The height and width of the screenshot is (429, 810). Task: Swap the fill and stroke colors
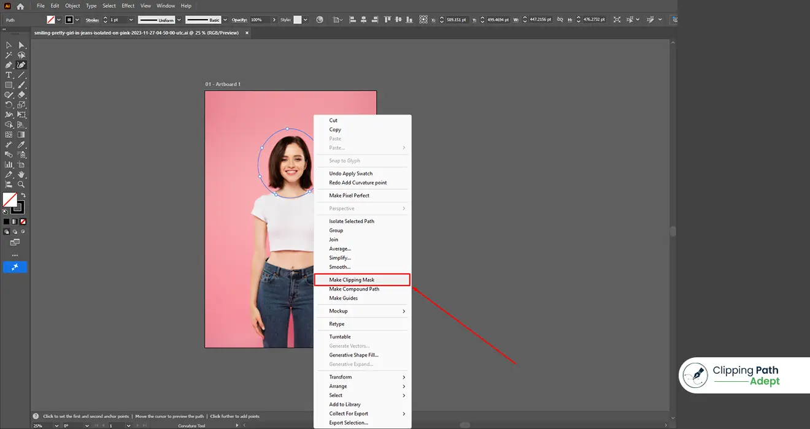click(x=23, y=194)
